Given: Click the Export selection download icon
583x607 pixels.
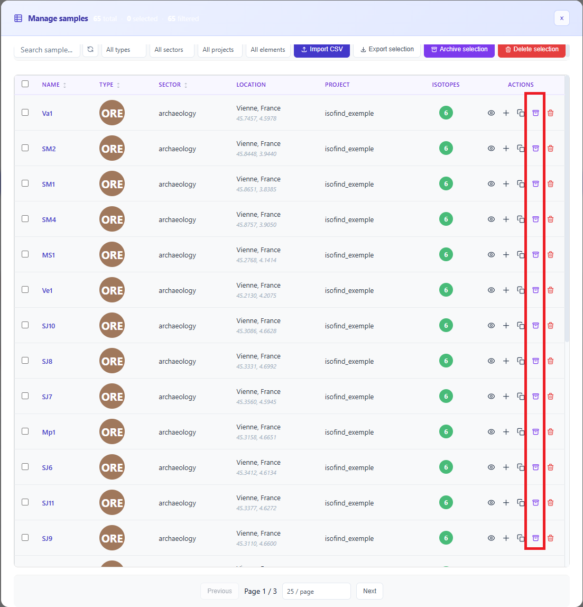Looking at the screenshot, I should pyautogui.click(x=364, y=49).
